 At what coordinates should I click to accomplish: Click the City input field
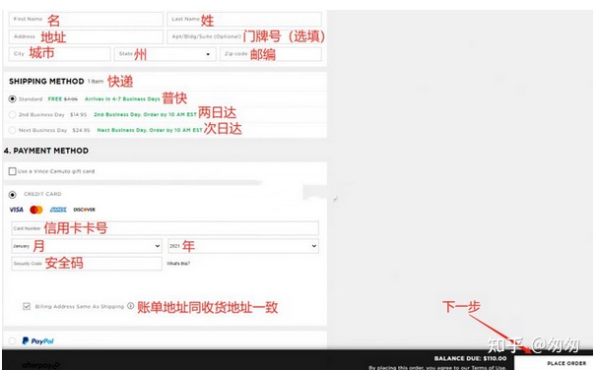click(x=60, y=54)
